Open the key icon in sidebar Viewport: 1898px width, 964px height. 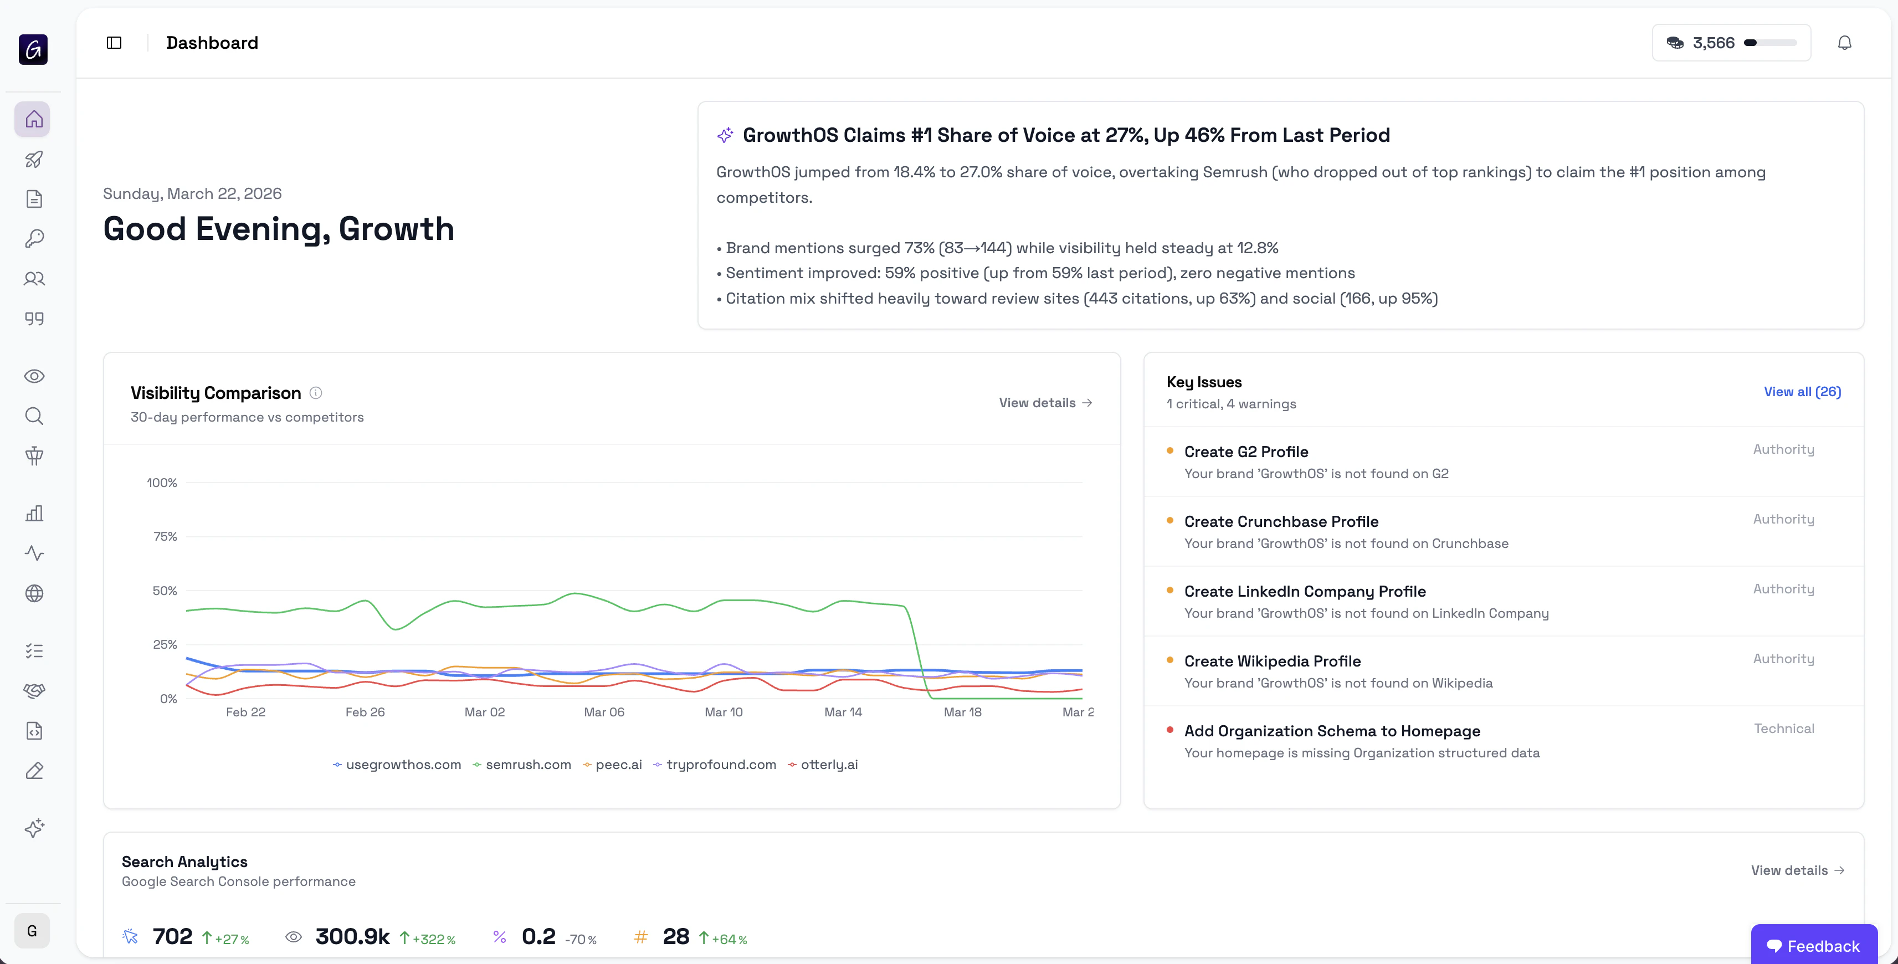pyautogui.click(x=34, y=239)
